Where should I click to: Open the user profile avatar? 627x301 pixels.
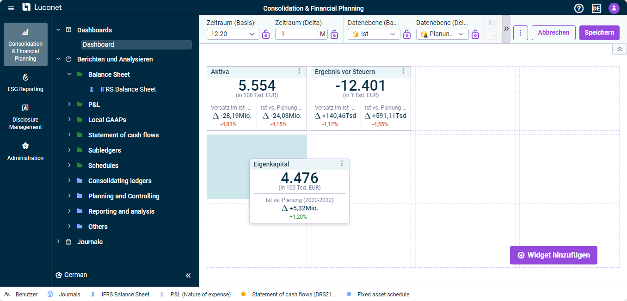click(614, 8)
